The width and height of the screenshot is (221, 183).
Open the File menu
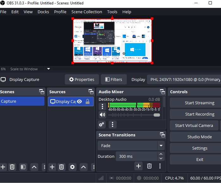point(3,12)
